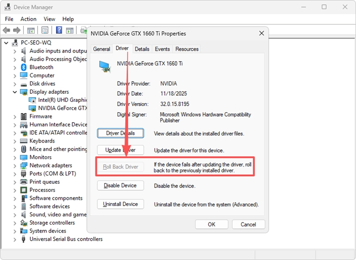Click the Back arrow in Device Manager toolbar

tap(6, 30)
